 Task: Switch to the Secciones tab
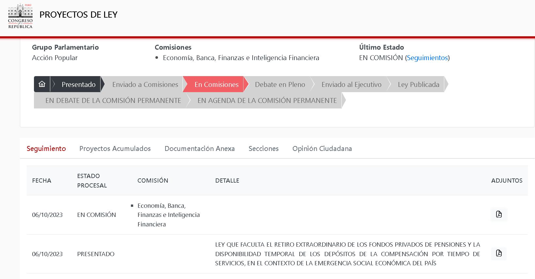click(x=263, y=149)
